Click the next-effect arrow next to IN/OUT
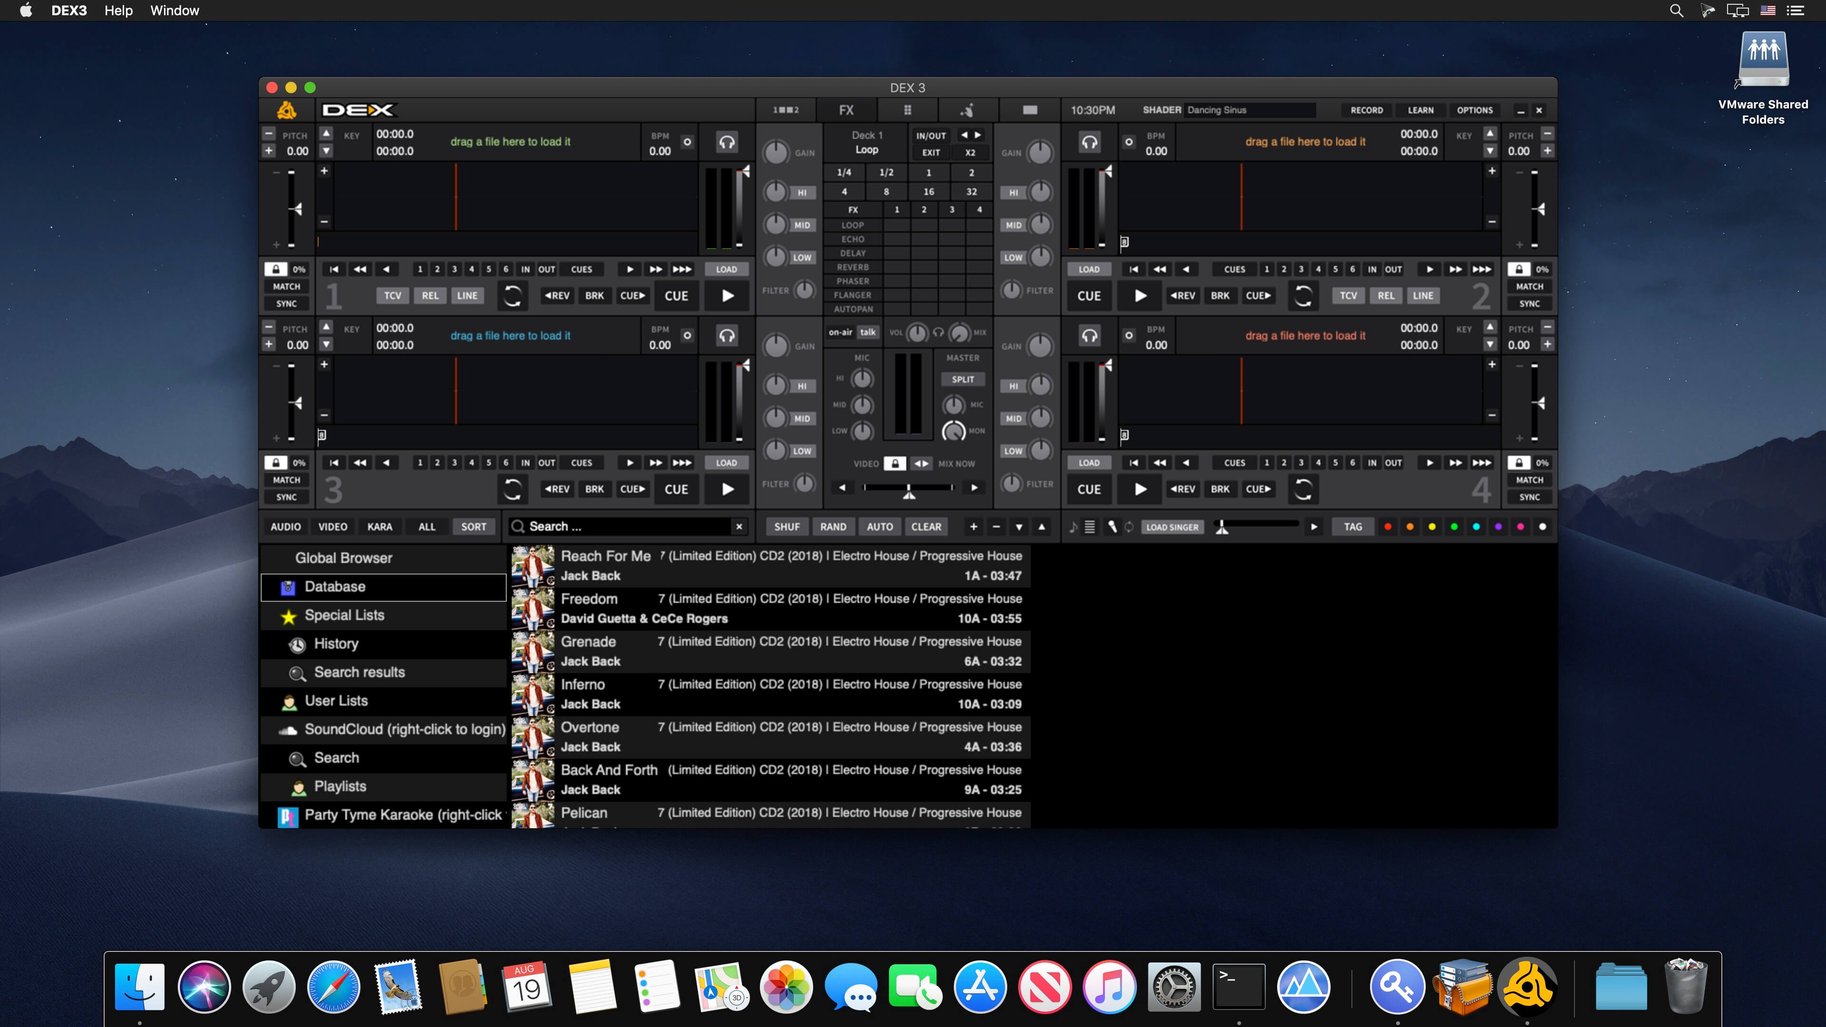Screen dimensions: 1826x1027 pyautogui.click(x=978, y=135)
